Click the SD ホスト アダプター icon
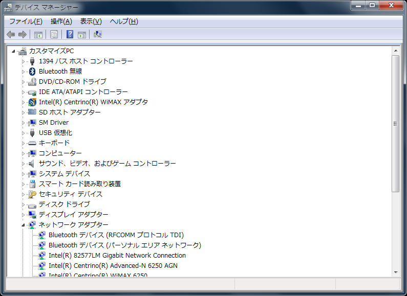Viewport: 407px width, 296px height. pos(32,112)
